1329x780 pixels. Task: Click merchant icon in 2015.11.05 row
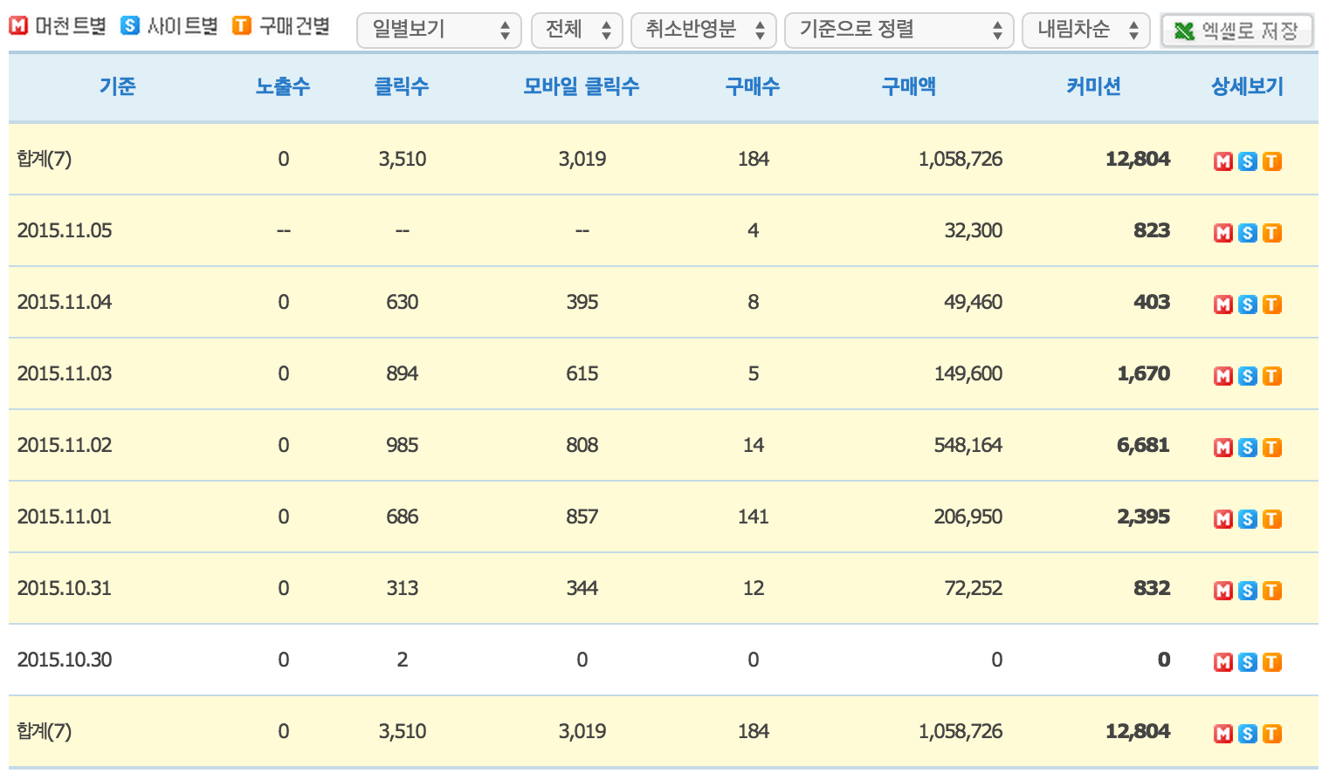[x=1223, y=233]
